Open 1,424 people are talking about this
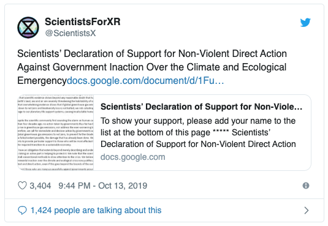Image resolution: width=328 pixels, height=226 pixels. (96, 210)
